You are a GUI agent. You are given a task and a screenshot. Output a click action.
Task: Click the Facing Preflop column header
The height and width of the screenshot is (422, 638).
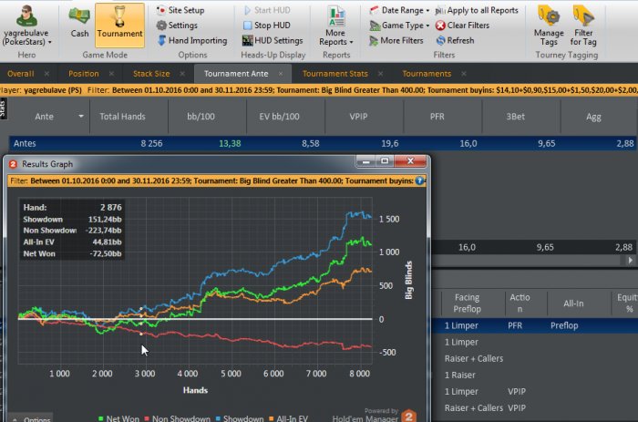coord(467,304)
